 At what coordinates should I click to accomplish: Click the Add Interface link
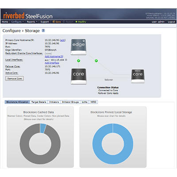pyautogui.click(x=52, y=63)
